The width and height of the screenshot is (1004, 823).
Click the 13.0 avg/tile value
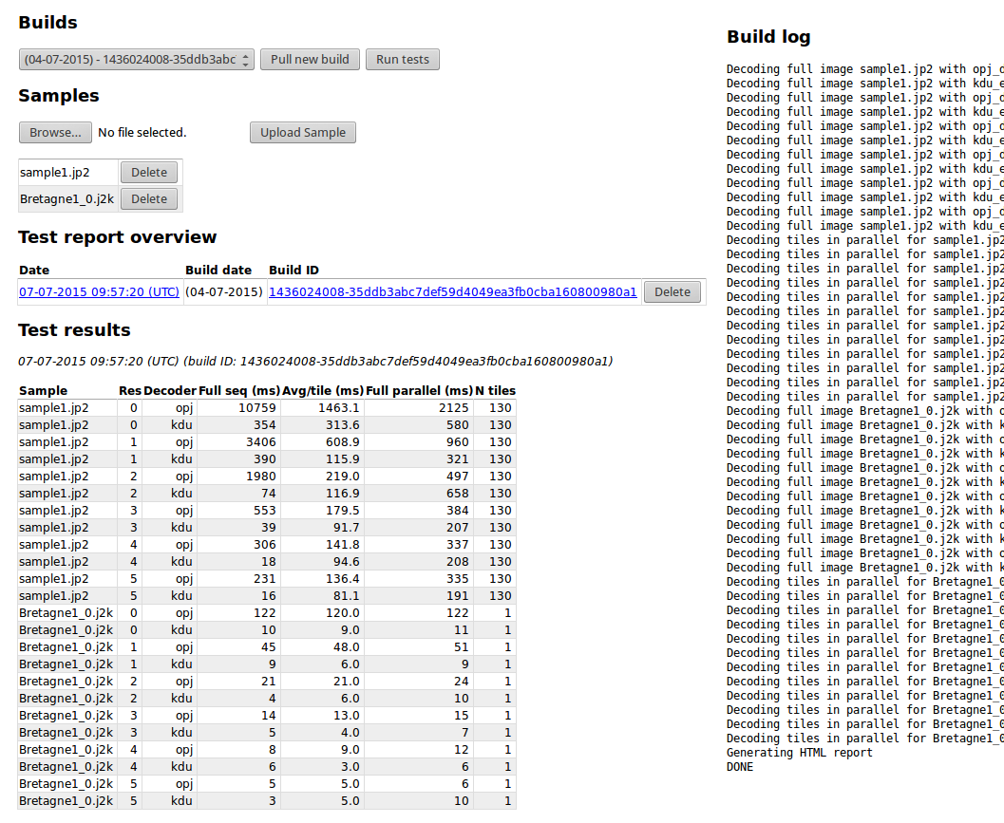tap(347, 716)
